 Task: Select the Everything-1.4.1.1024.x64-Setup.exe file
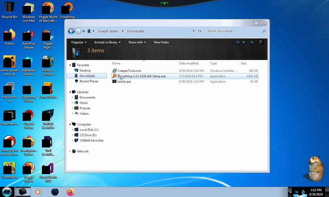click(185, 76)
